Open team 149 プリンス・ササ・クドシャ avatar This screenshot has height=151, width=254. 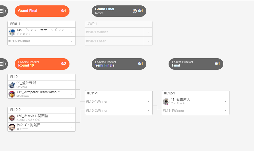click(x=12, y=32)
